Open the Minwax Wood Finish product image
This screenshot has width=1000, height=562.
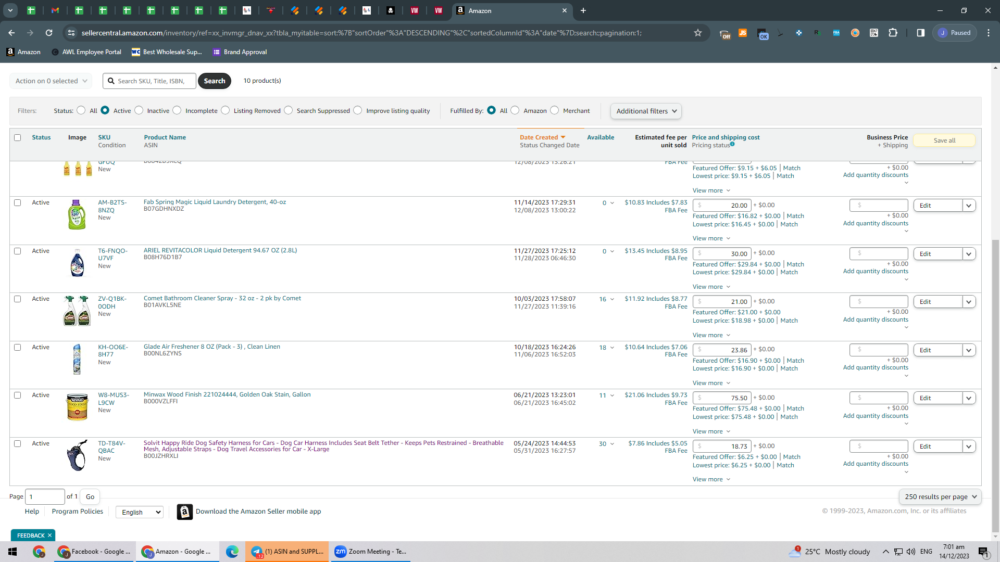tap(77, 407)
